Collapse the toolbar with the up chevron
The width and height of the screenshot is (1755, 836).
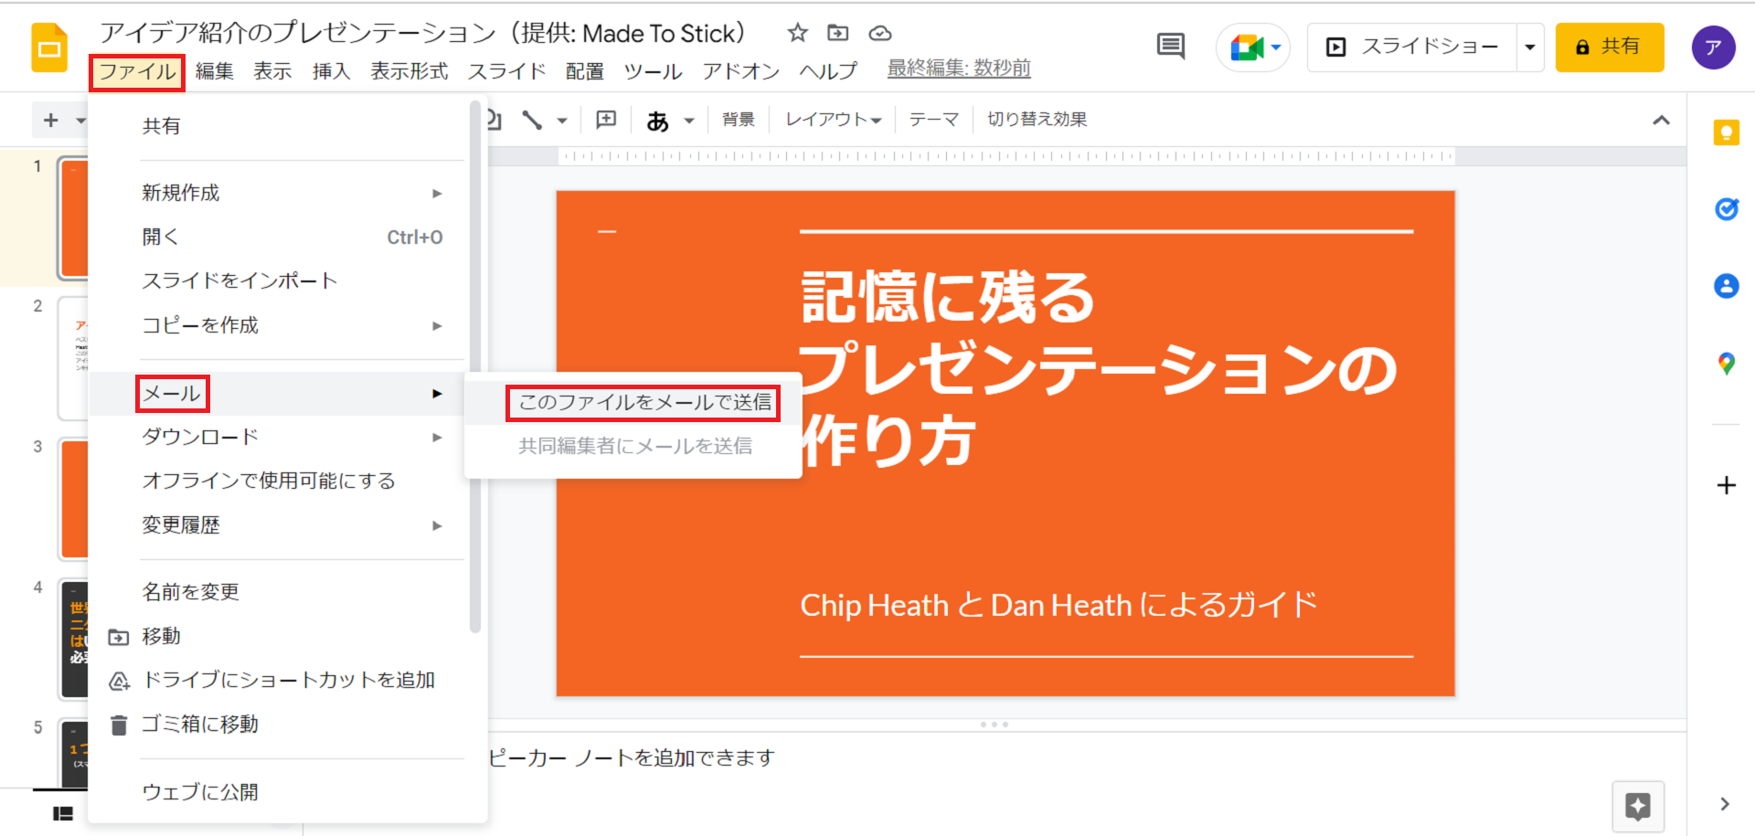tap(1661, 121)
